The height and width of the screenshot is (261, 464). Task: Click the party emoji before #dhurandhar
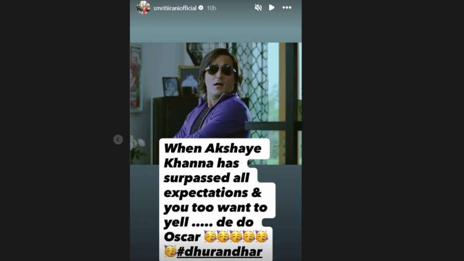click(x=170, y=251)
